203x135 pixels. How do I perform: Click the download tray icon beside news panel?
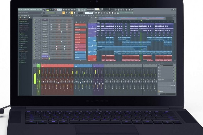click(118, 13)
